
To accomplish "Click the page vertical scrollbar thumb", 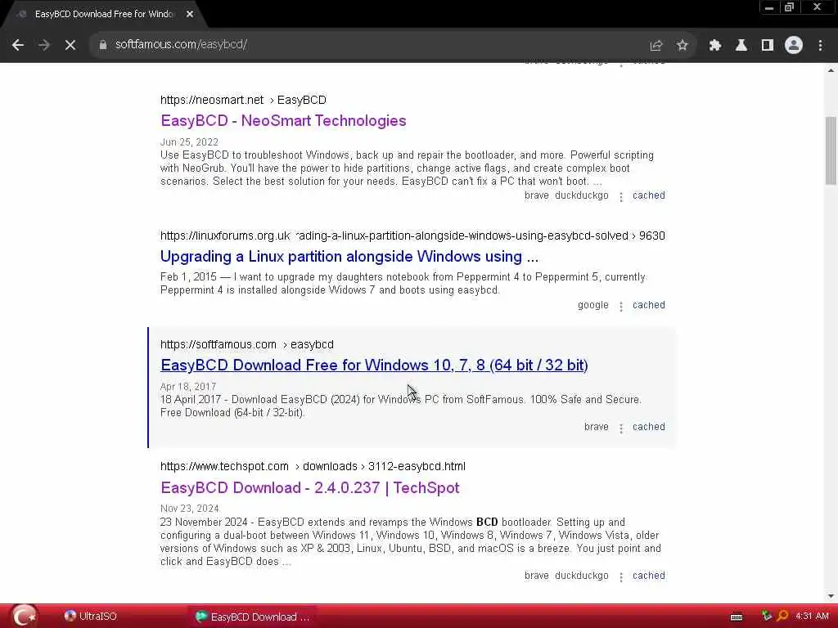I will point(831,150).
